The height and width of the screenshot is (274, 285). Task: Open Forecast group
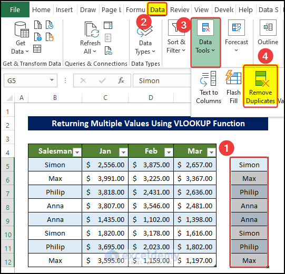(237, 36)
